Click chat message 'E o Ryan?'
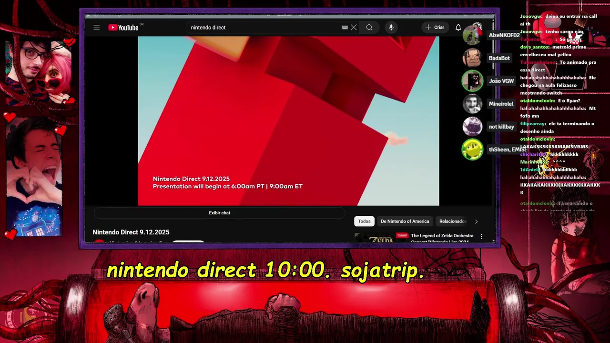This screenshot has height=343, width=610. click(569, 101)
